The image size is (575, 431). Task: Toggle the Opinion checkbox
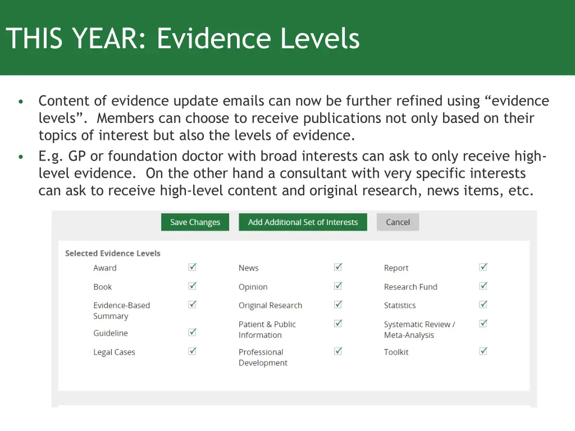coord(338,286)
